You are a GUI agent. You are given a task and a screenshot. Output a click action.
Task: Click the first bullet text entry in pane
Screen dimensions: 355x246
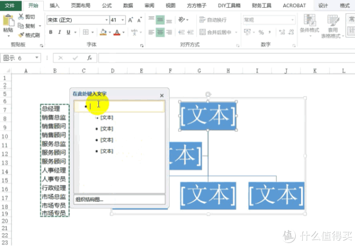point(120,106)
